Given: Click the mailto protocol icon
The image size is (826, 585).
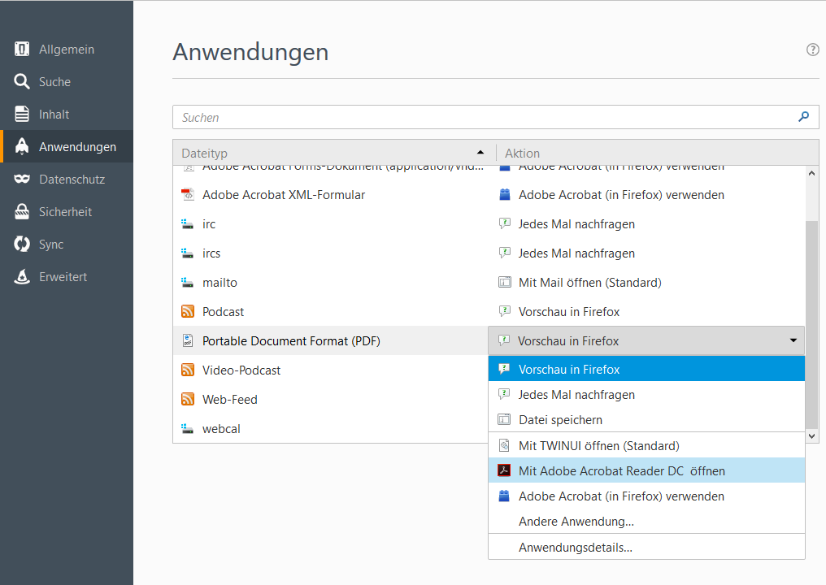Looking at the screenshot, I should 188,283.
